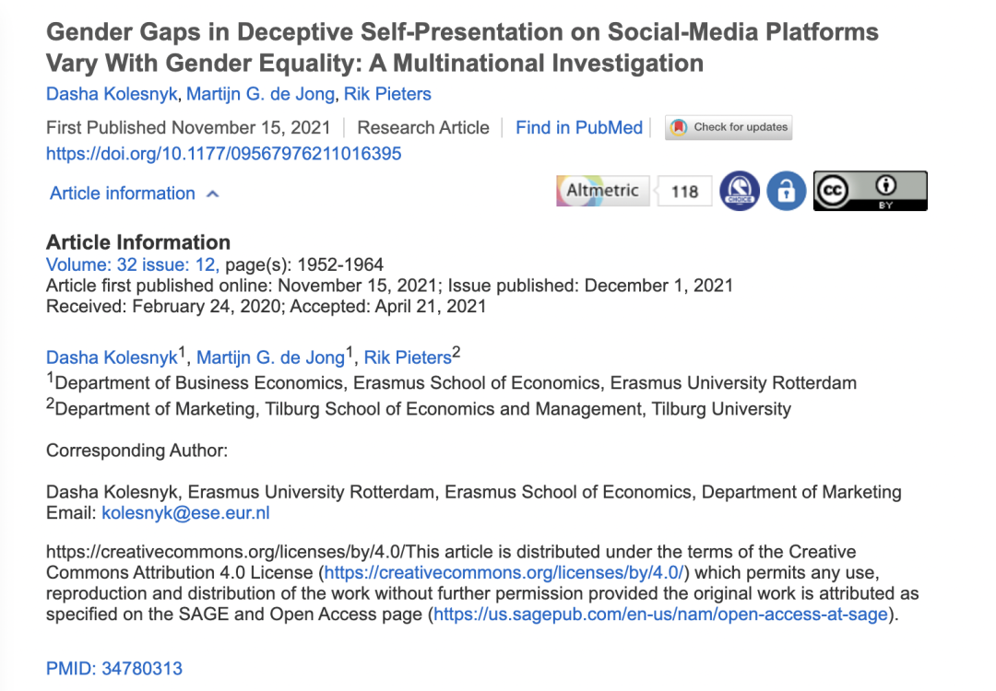Click the Check for updates bookmark icon
The width and height of the screenshot is (996, 691).
[679, 127]
